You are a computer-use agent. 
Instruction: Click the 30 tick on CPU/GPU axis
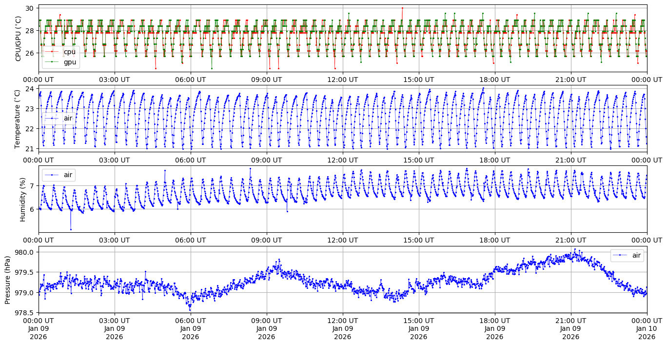coord(29,8)
